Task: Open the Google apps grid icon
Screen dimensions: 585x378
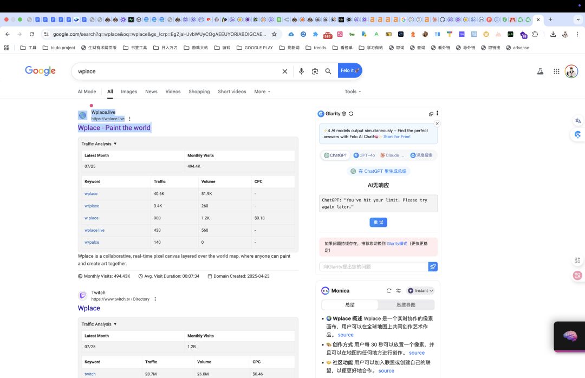Action: tap(556, 71)
